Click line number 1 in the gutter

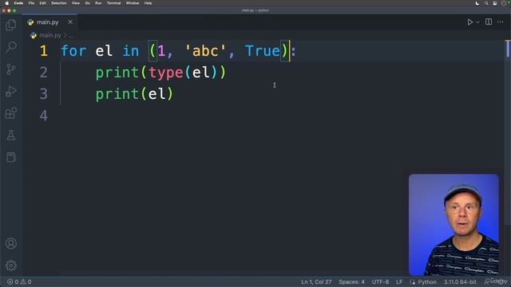[44, 51]
